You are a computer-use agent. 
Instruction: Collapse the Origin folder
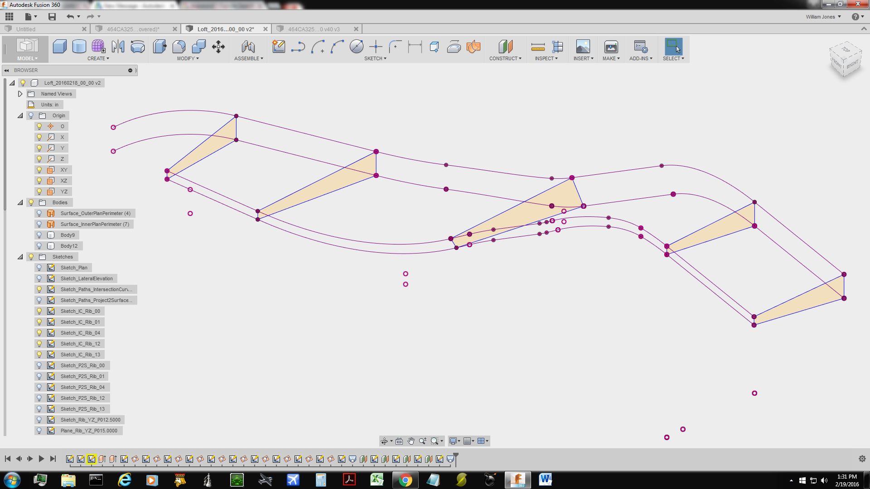(20, 115)
